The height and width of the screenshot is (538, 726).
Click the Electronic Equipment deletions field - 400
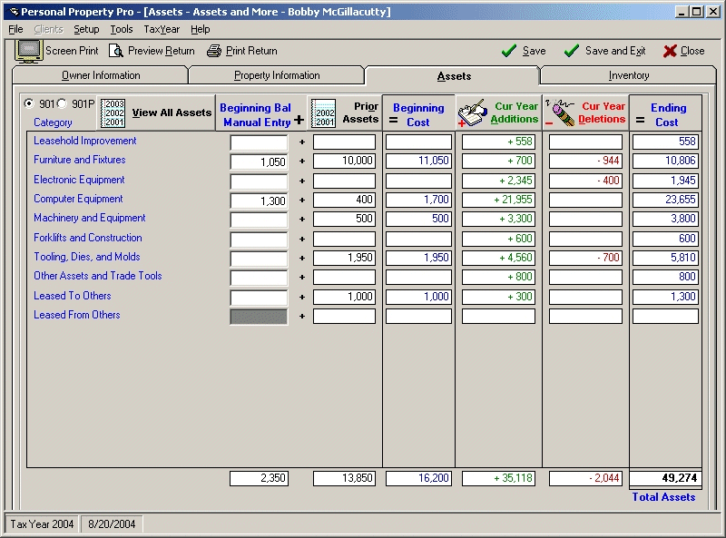pos(585,181)
